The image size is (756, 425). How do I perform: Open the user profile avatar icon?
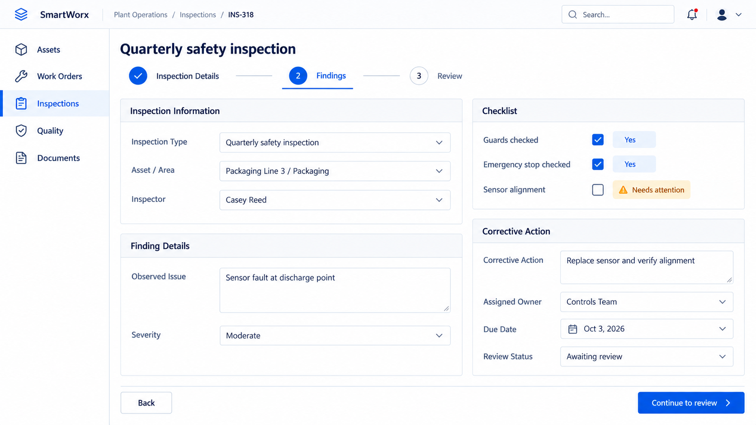(722, 14)
